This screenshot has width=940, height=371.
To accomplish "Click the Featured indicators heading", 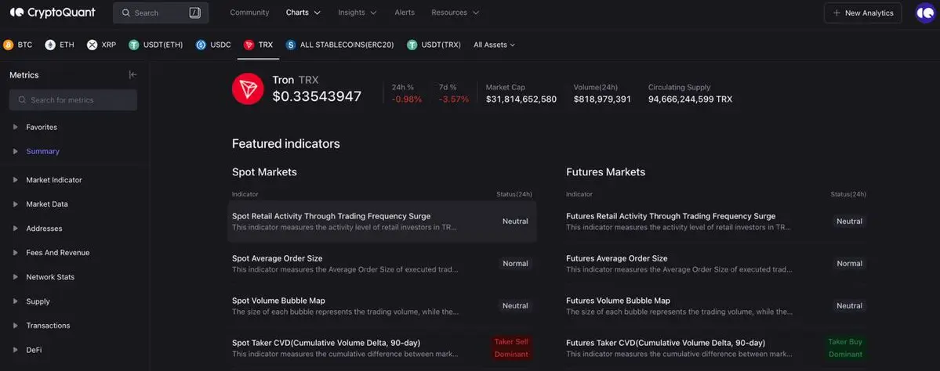I will click(286, 143).
